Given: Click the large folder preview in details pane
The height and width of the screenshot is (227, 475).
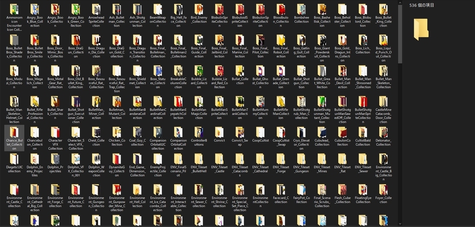Looking at the screenshot, I should pos(421,29).
